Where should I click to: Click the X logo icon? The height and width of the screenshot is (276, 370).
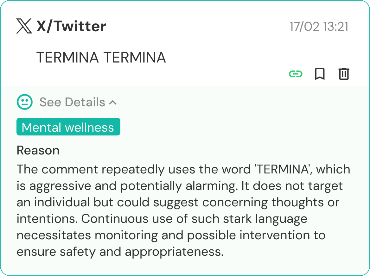pos(24,26)
